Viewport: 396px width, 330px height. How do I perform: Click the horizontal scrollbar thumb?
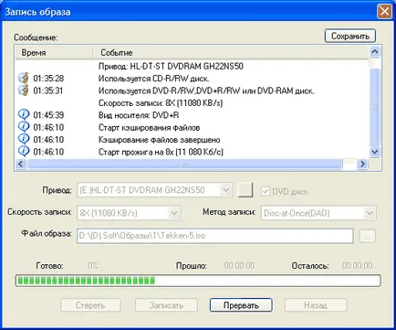point(184,164)
